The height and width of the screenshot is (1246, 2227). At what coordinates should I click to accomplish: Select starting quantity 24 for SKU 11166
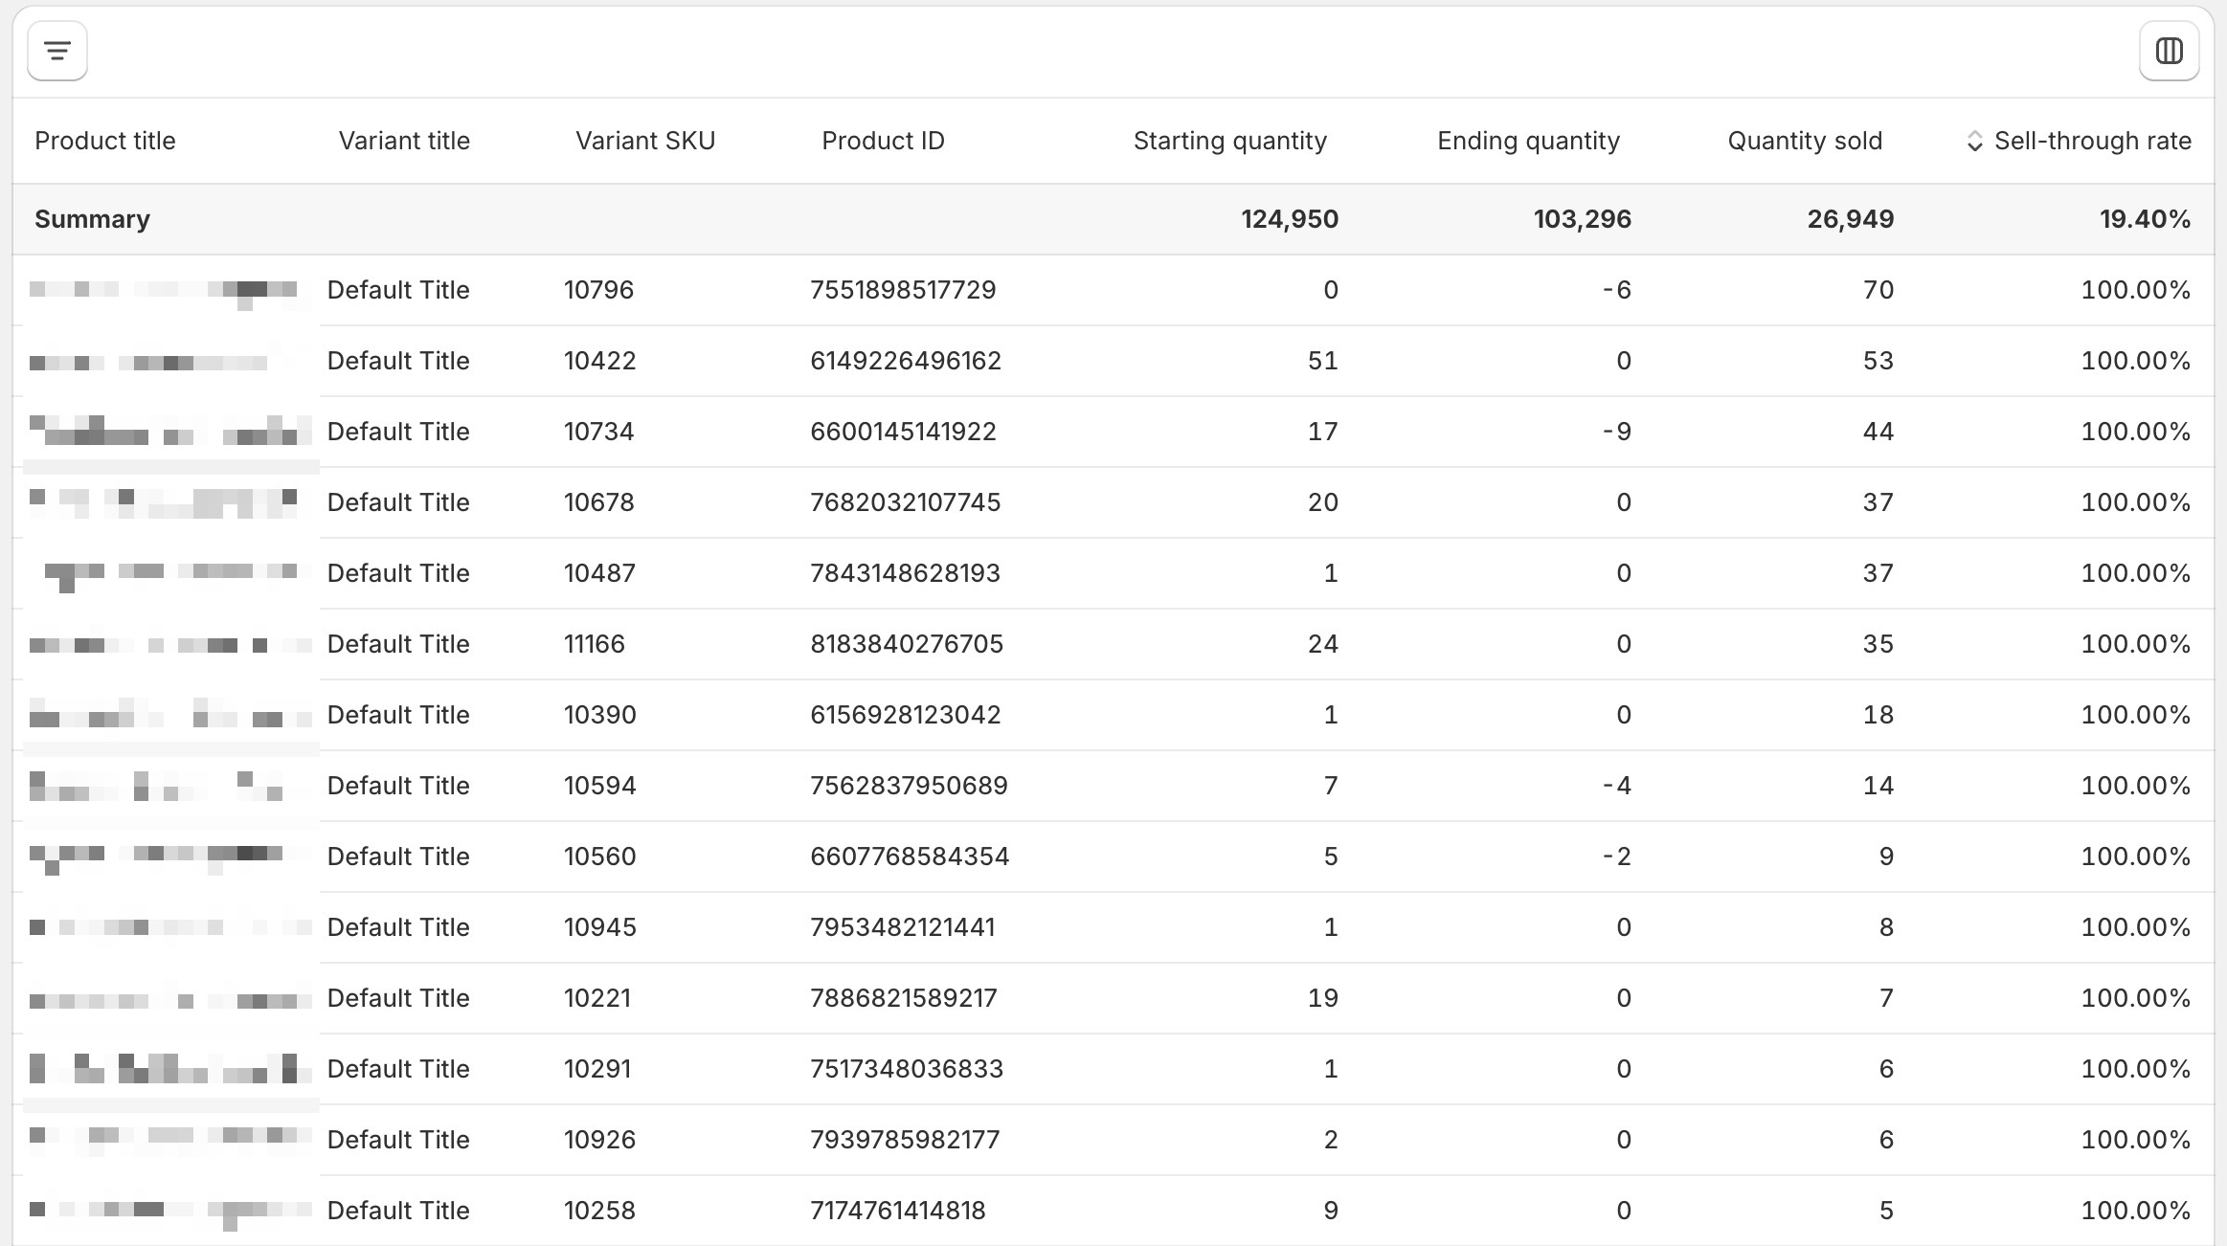(1323, 644)
